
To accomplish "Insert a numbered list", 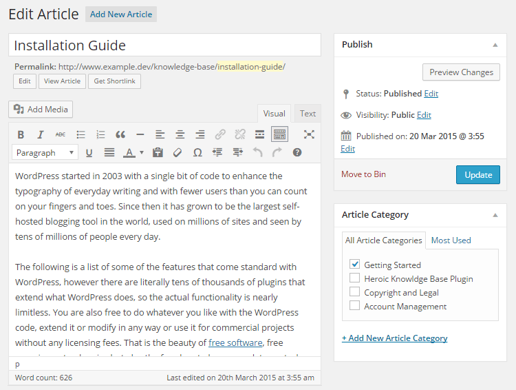I will pos(100,134).
